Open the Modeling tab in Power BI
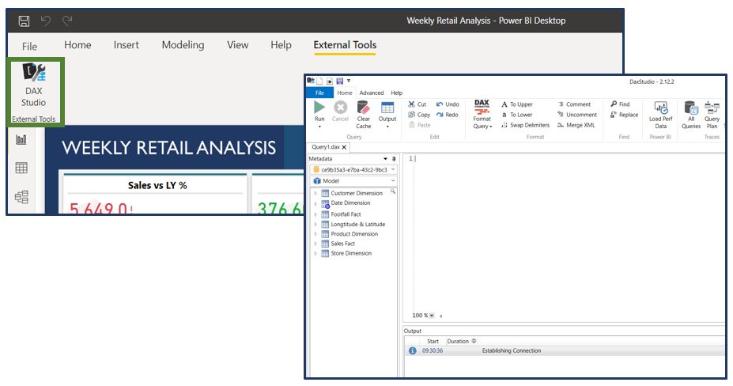Screen dimensions: 733x386 183,45
